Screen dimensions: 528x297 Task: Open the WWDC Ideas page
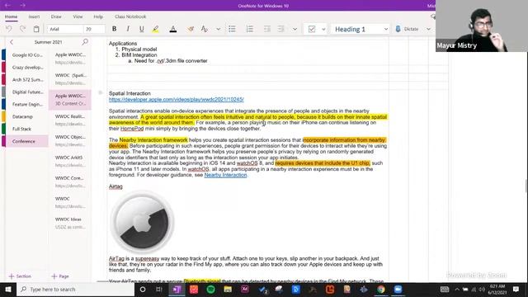point(70,223)
